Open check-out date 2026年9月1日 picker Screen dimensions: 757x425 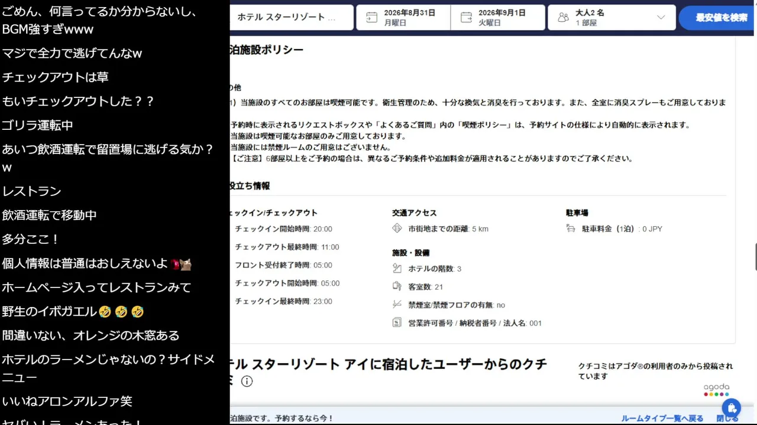click(x=497, y=17)
